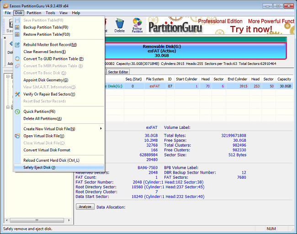Click the Delete trash bin toolbar icon
This screenshot has height=234, width=297.
(120, 26)
